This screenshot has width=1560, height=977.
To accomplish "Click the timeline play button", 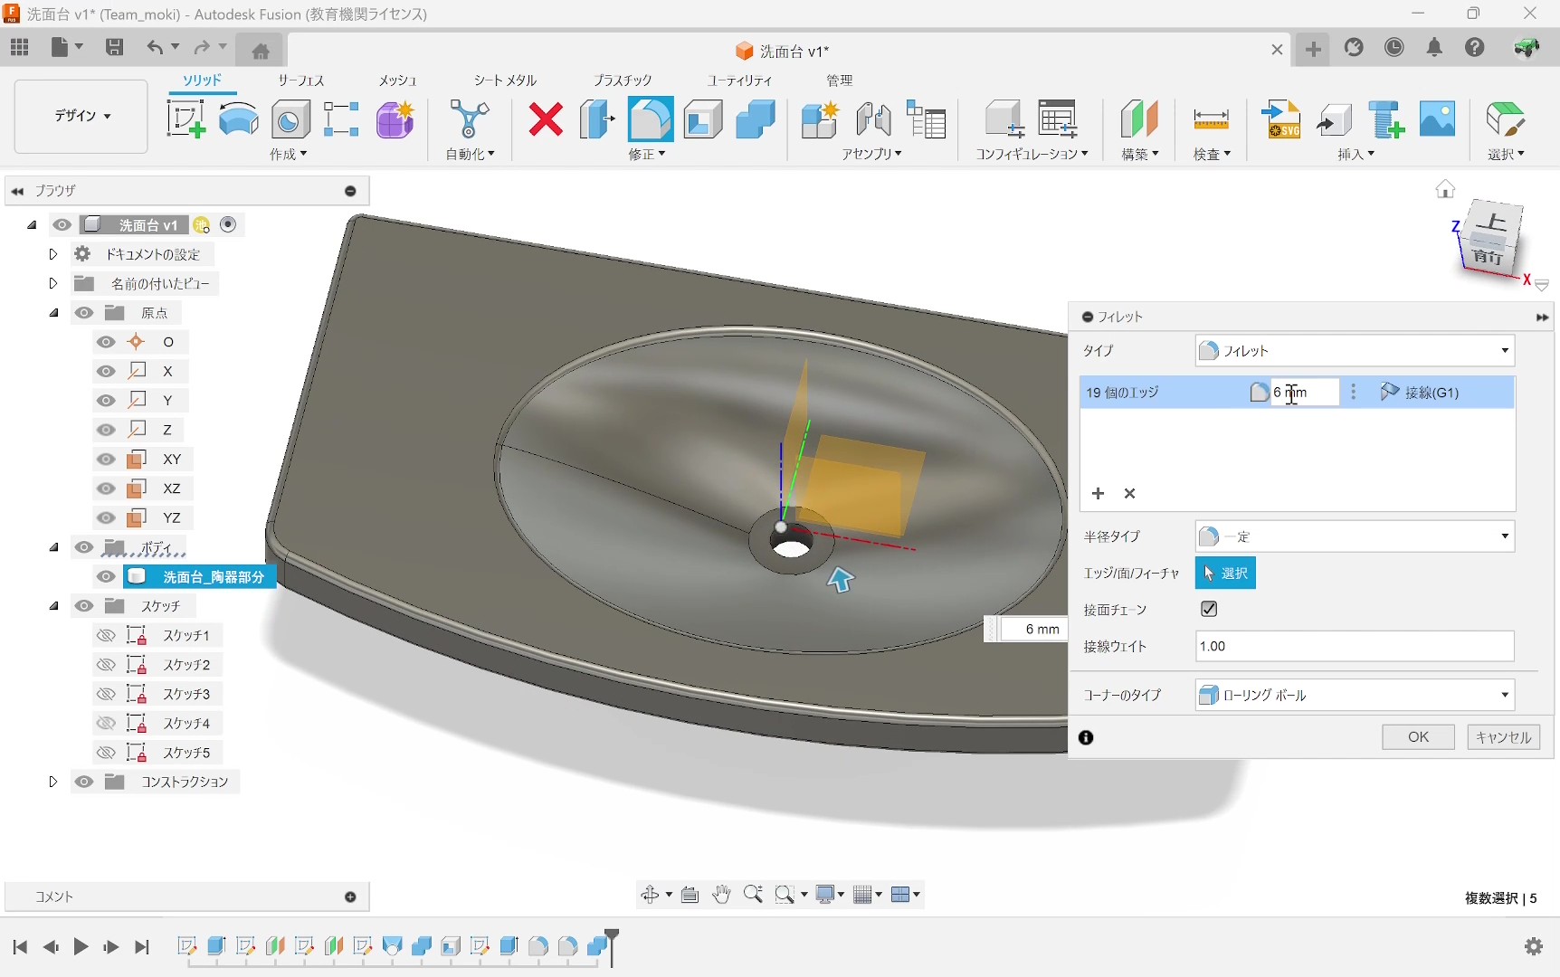I will (x=81, y=947).
